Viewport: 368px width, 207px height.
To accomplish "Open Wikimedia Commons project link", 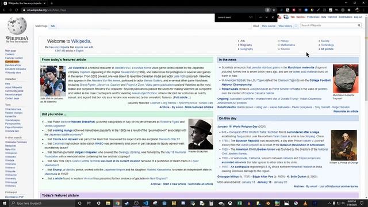I will (x=16, y=142).
